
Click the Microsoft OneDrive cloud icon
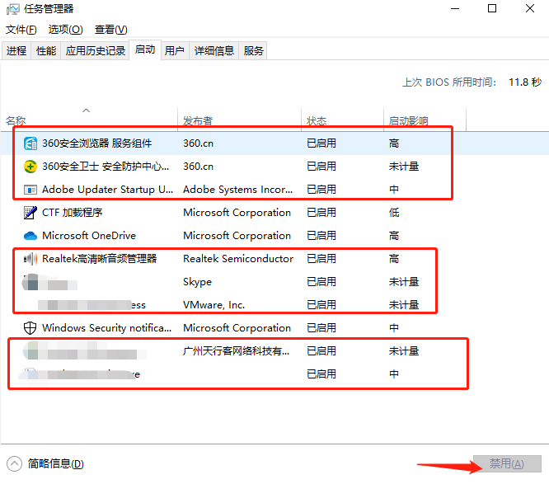(x=31, y=236)
